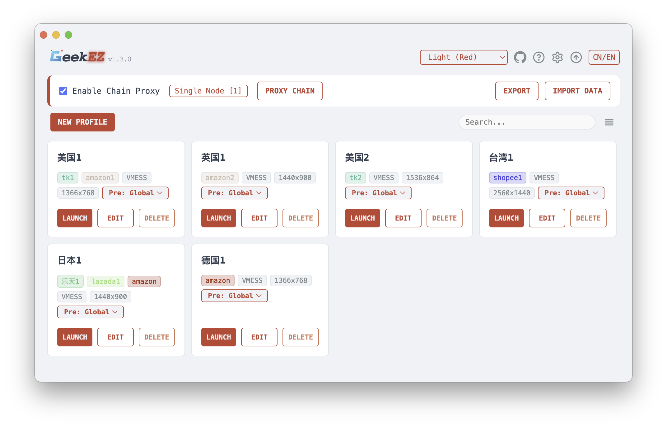Viewport: 667px width, 428px height.
Task: Open the GitHub repository icon
Action: [x=520, y=57]
